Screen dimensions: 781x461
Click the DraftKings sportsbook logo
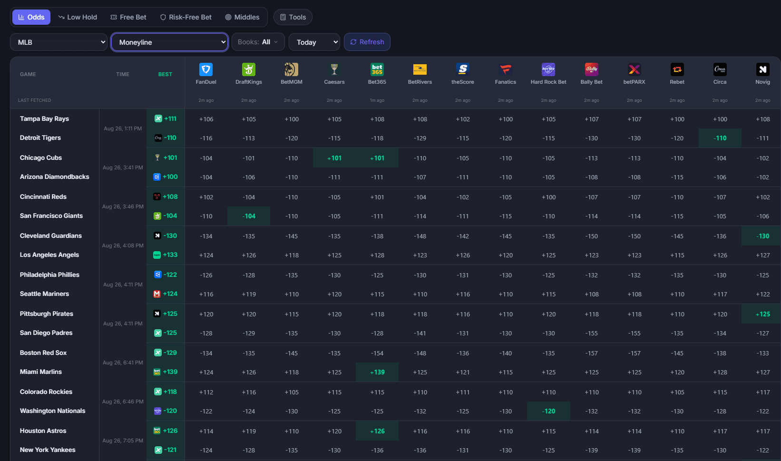tap(249, 69)
